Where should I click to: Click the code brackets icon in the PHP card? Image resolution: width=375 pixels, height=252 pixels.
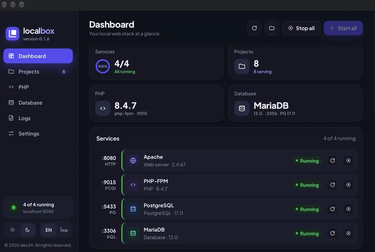(x=103, y=108)
